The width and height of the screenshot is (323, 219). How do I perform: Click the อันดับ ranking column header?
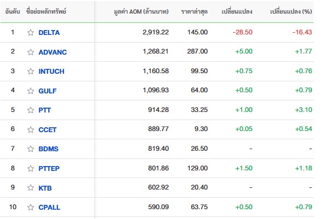pyautogui.click(x=13, y=11)
